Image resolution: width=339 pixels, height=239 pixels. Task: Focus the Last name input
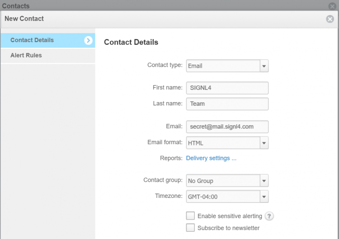click(227, 104)
